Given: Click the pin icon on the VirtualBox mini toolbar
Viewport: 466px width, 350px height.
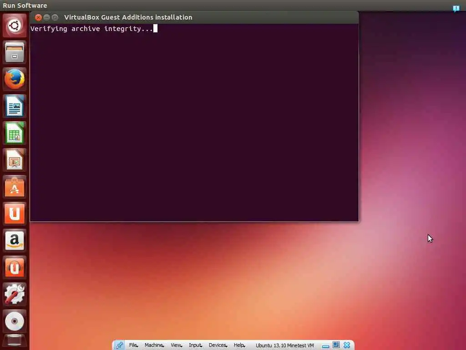Looking at the screenshot, I should click(x=120, y=345).
